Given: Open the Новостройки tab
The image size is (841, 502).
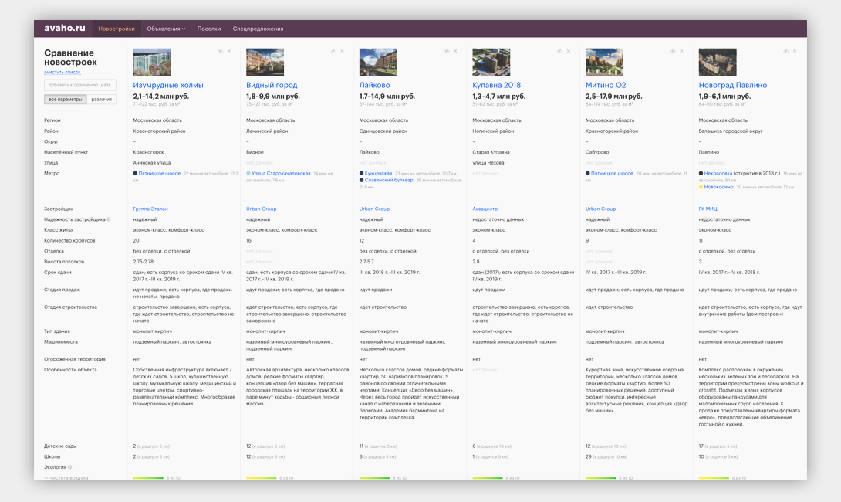Looking at the screenshot, I should [x=117, y=29].
